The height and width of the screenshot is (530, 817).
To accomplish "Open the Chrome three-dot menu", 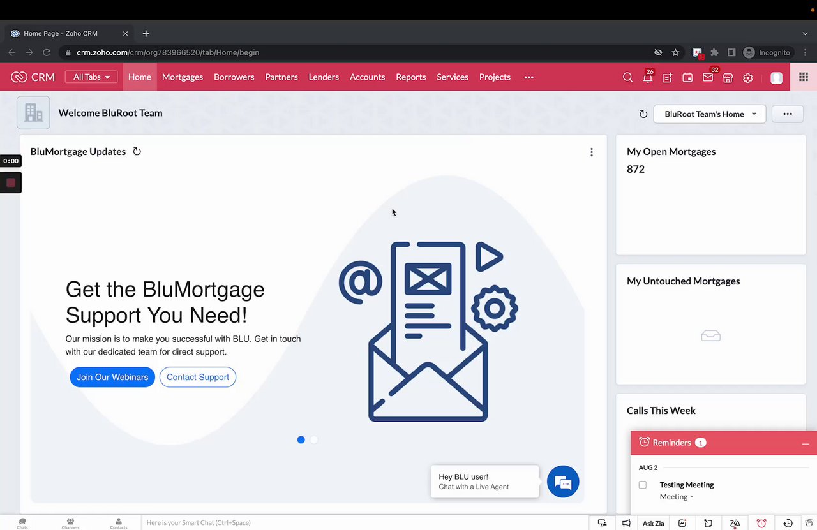I will coord(805,52).
